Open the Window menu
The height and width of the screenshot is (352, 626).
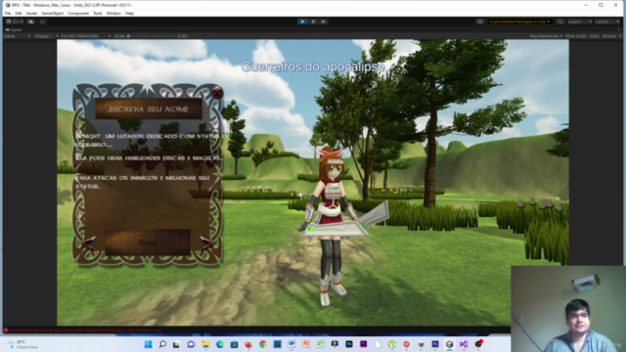tap(113, 13)
